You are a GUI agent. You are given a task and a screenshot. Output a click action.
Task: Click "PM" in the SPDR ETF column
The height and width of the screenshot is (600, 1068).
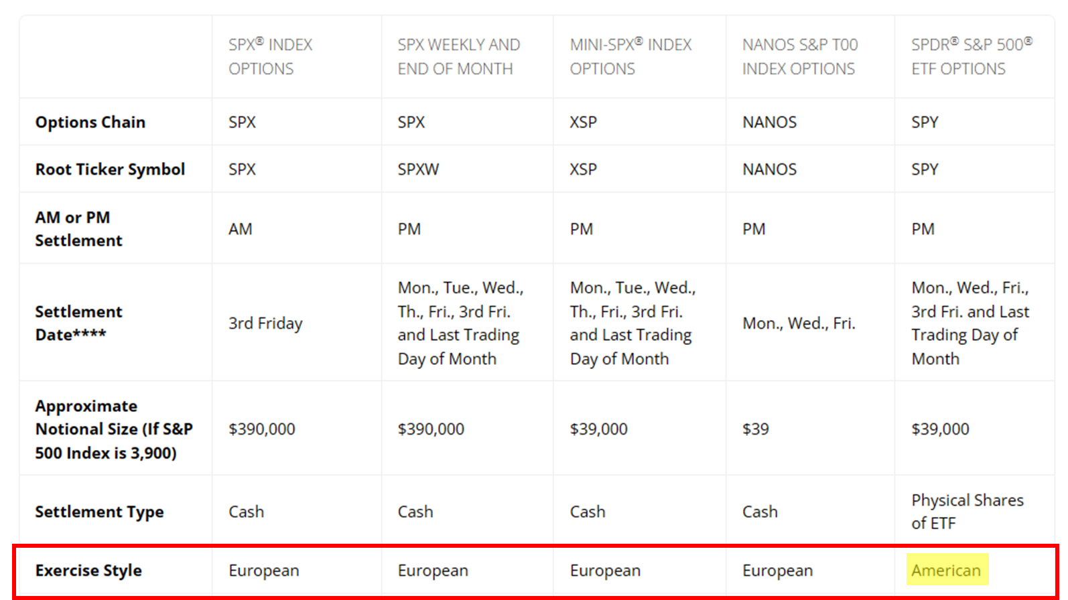pyautogui.click(x=923, y=229)
